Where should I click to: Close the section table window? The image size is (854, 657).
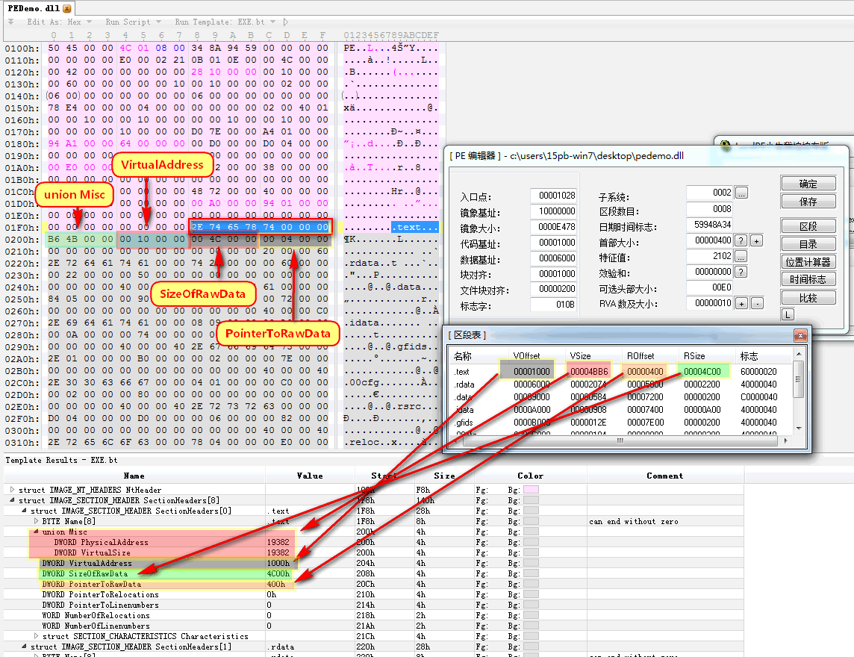[x=800, y=335]
